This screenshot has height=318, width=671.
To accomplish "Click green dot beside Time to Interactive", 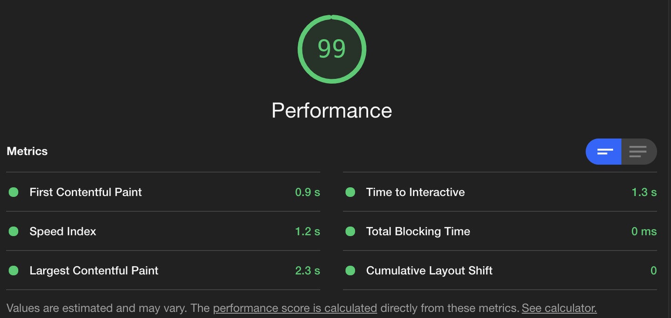I will pos(350,192).
